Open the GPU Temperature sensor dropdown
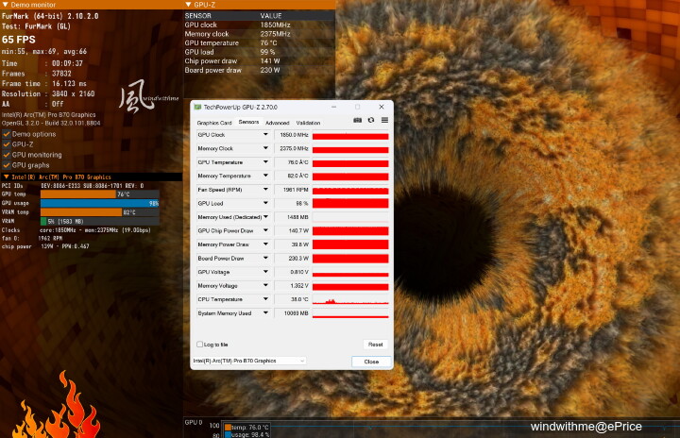This screenshot has width=680, height=438. (x=265, y=162)
